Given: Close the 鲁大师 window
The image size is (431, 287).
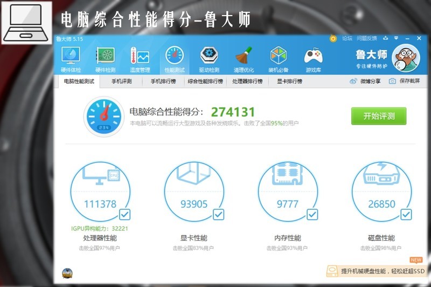Looking at the screenshot, I should coord(419,38).
